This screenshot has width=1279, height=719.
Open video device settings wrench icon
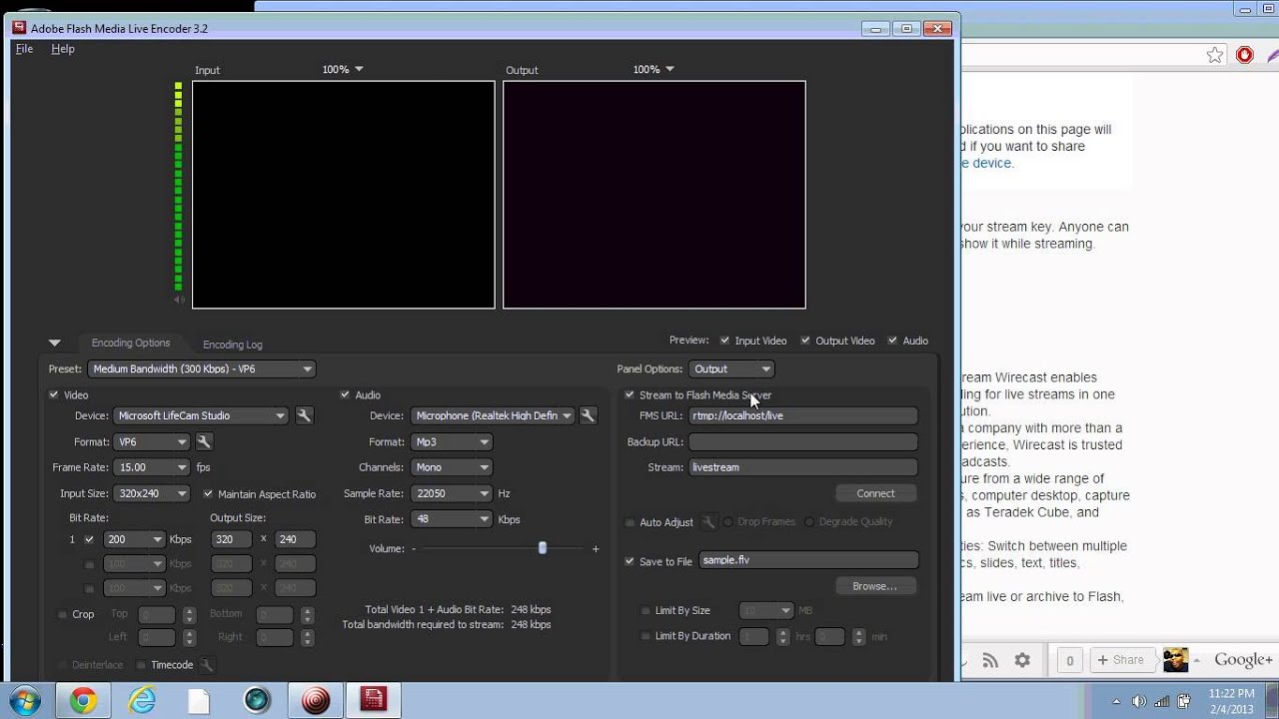tap(305, 415)
